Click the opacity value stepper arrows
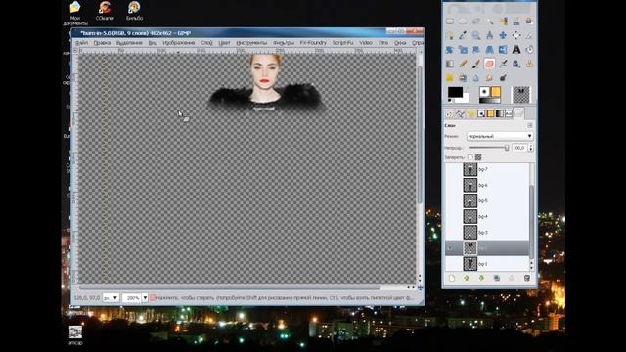 click(530, 148)
